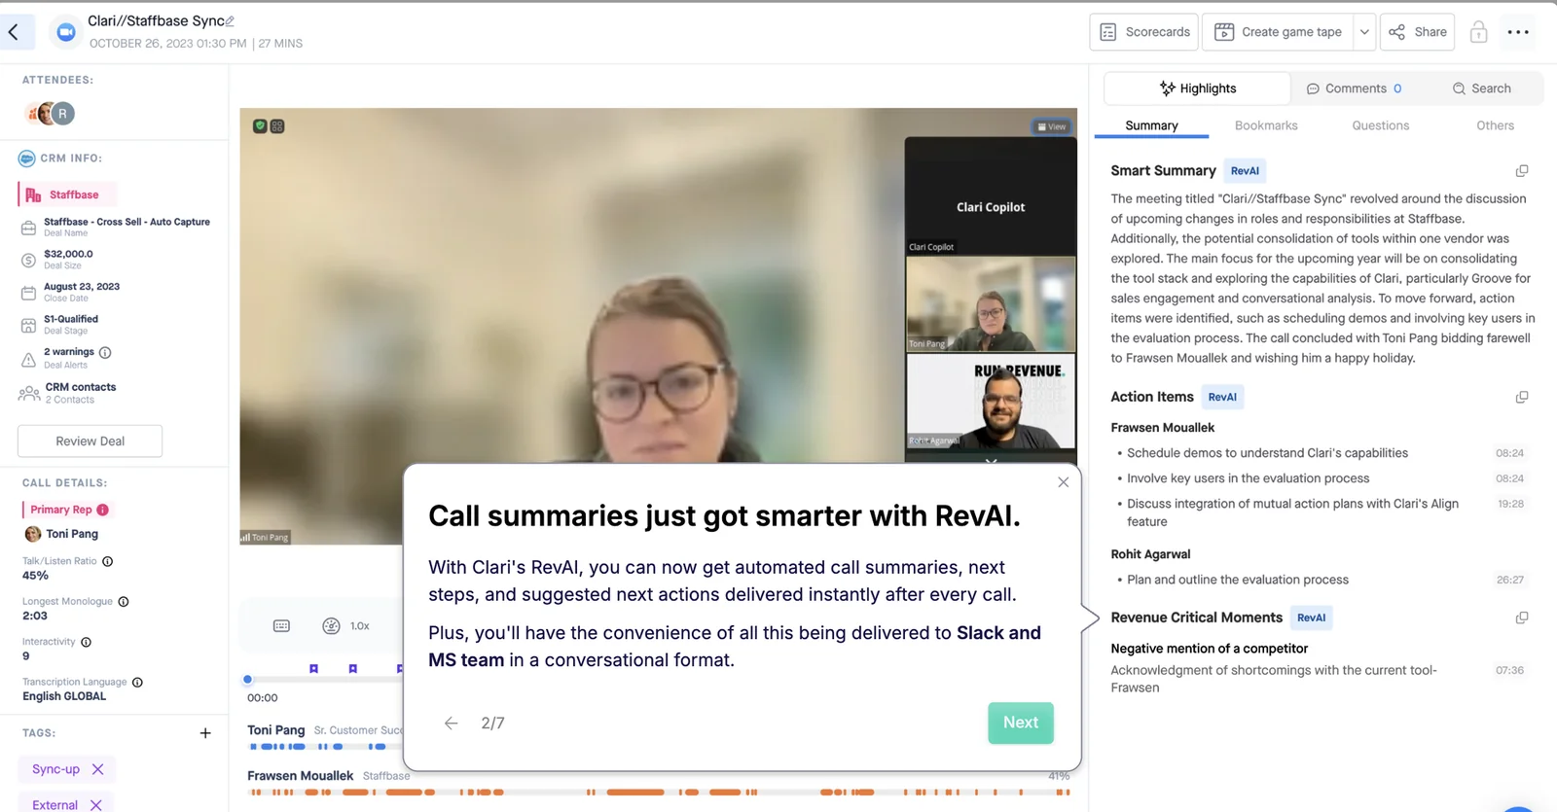
Task: Open the lock permissions icon
Action: pos(1478,32)
